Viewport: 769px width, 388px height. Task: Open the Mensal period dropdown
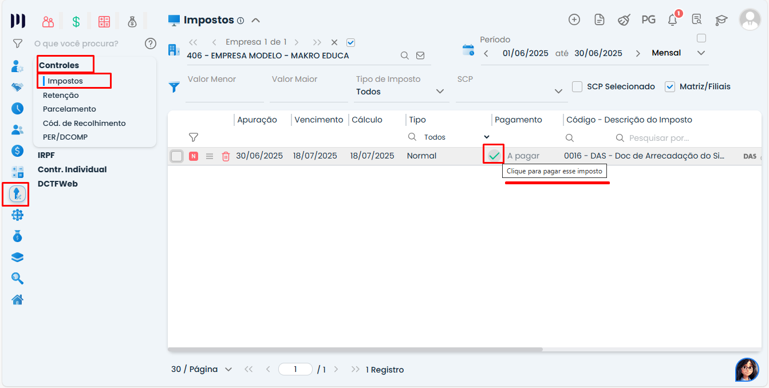(679, 53)
